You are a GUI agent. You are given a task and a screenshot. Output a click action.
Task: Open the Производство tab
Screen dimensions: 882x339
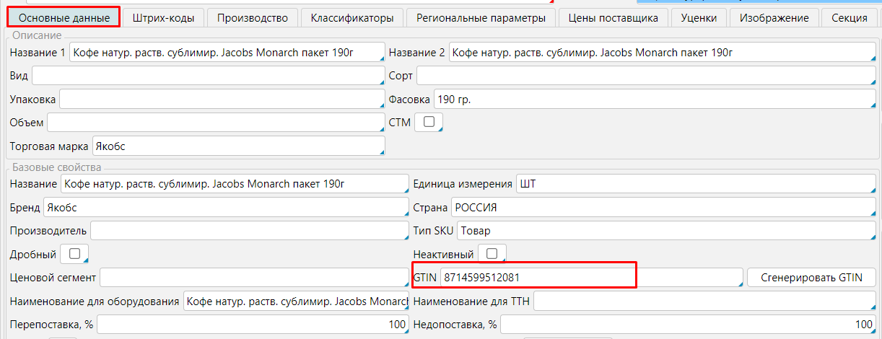coord(252,18)
